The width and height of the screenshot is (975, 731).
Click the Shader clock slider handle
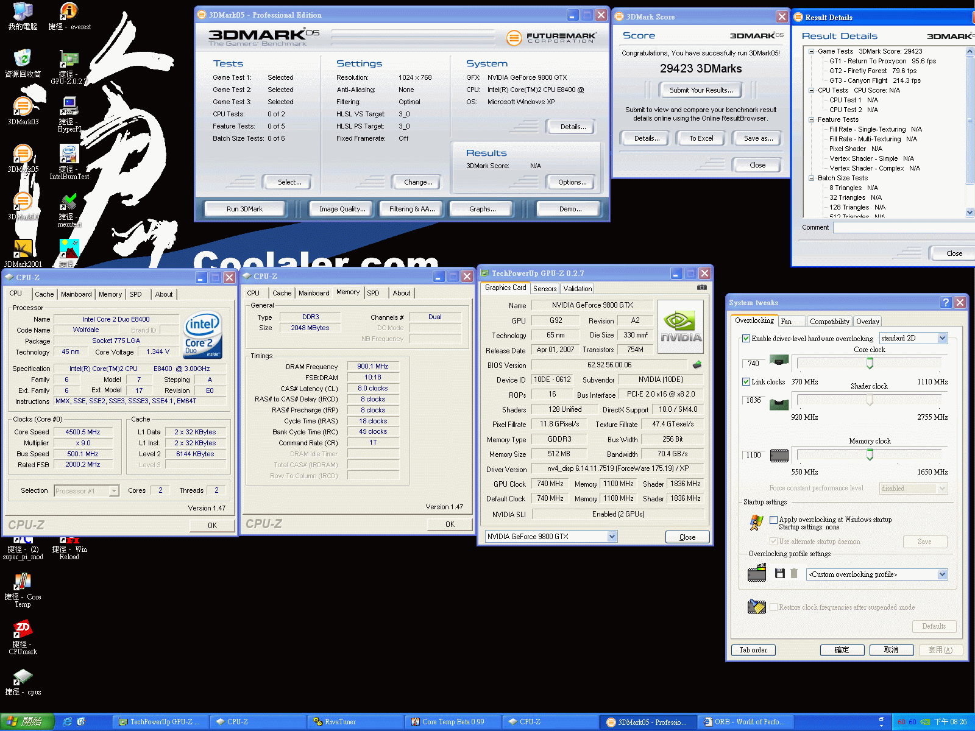tap(870, 400)
